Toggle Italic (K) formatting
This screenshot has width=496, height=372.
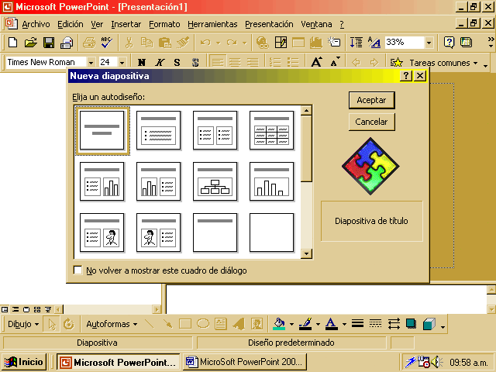[160, 62]
